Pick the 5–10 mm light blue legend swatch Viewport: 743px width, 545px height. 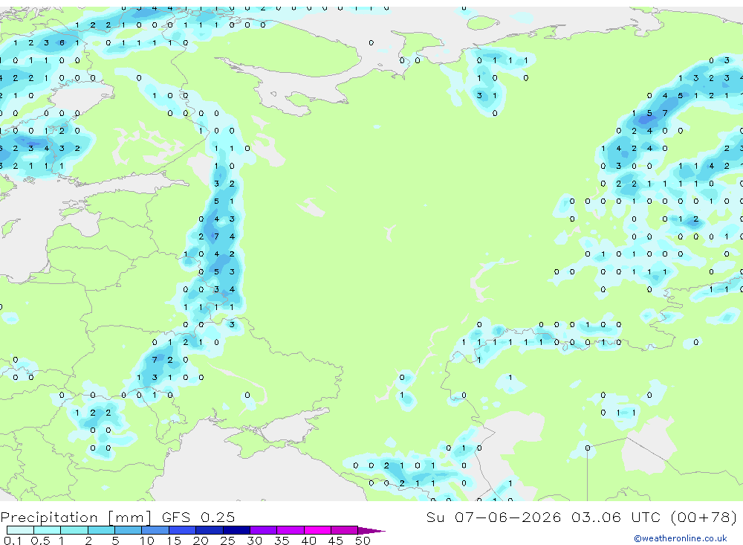[129, 530]
